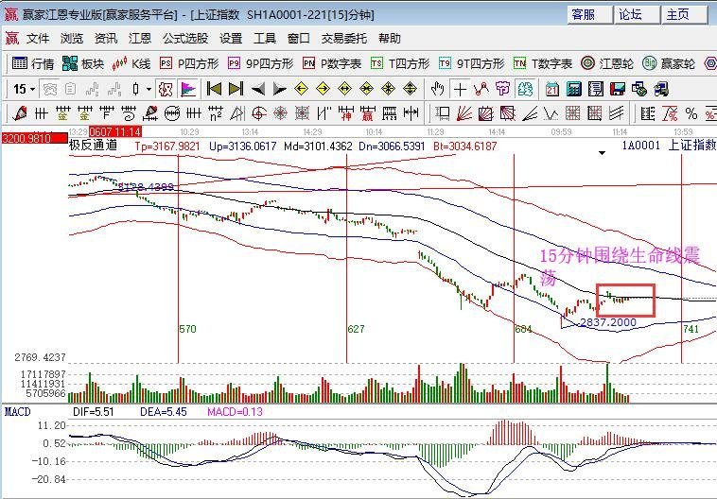Click yellow diamond right-arrow icon

tap(323, 89)
